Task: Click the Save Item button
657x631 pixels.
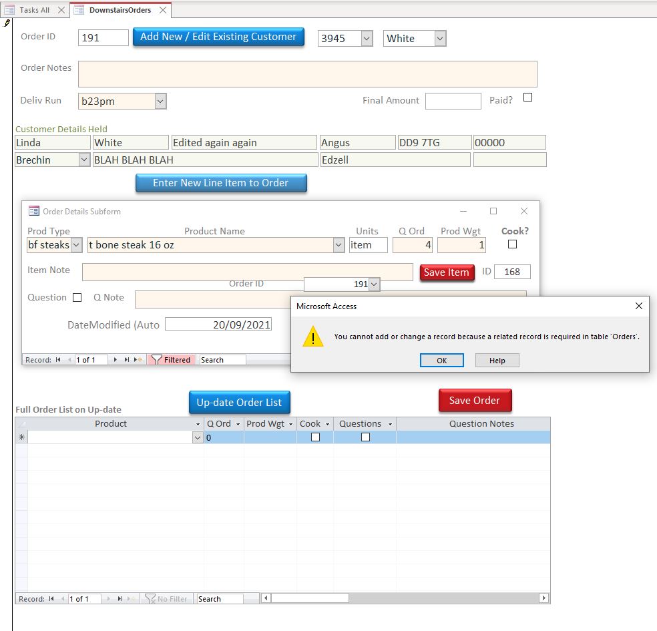Action: (x=447, y=272)
